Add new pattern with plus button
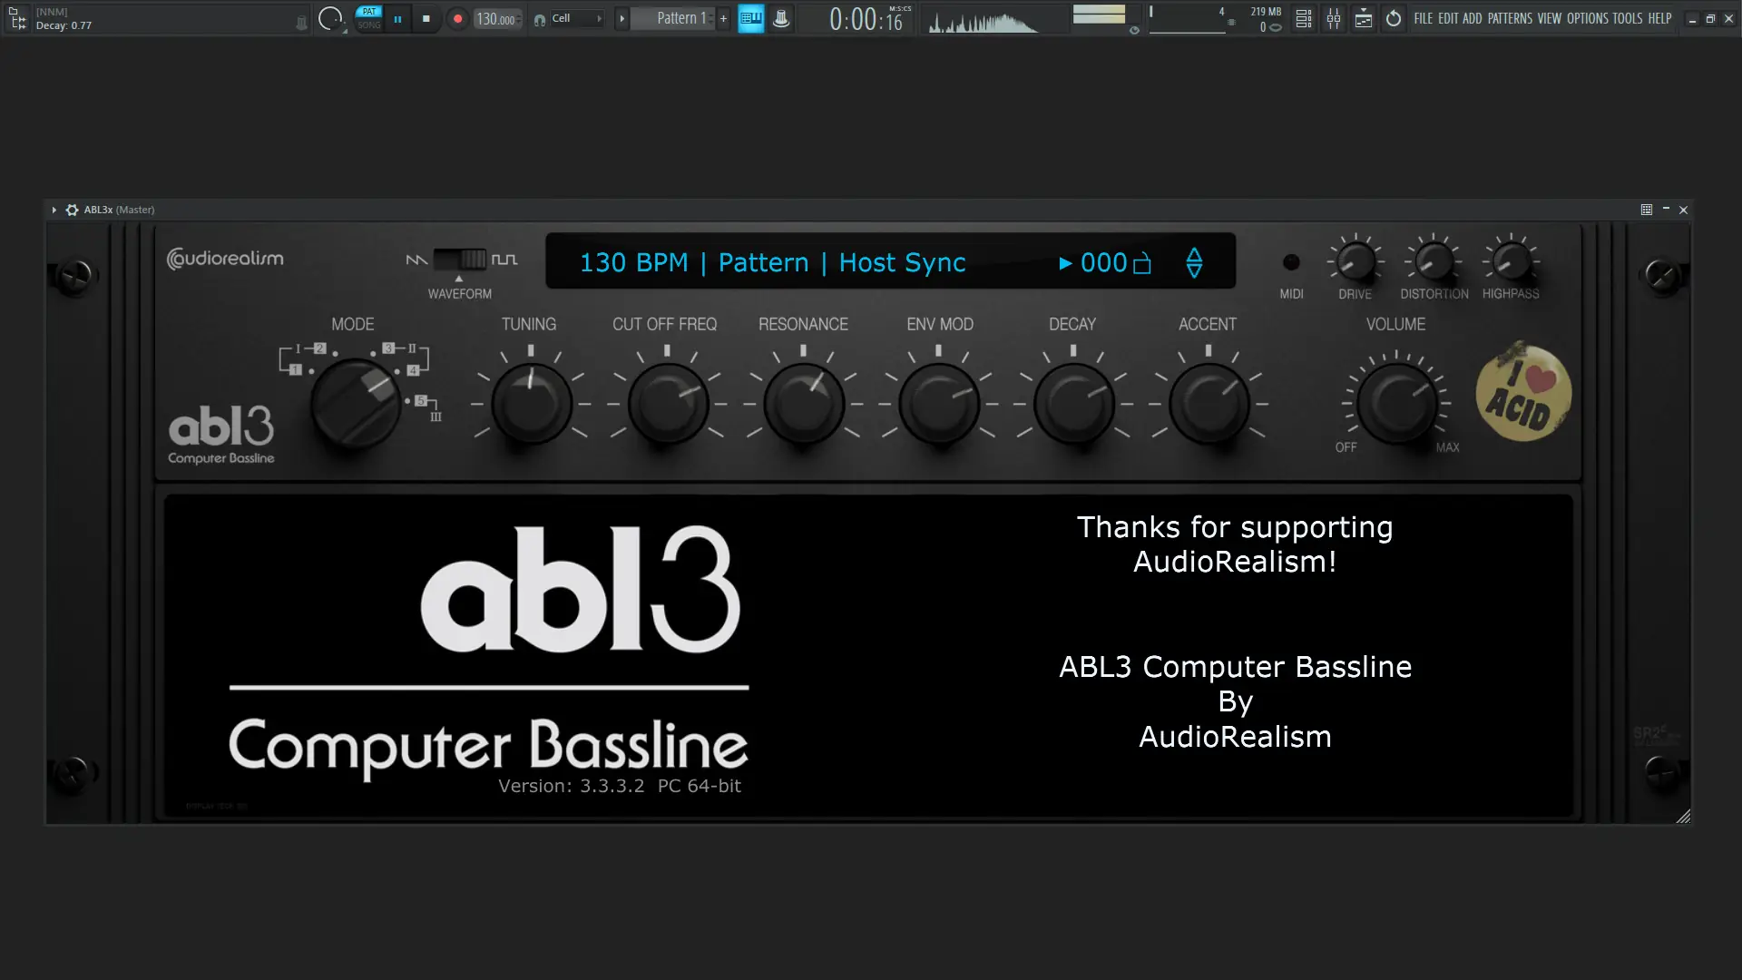Screen dimensions: 1742x980 [723, 18]
